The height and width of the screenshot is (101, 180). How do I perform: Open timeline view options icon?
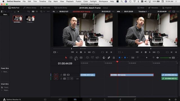click(x=133, y=58)
